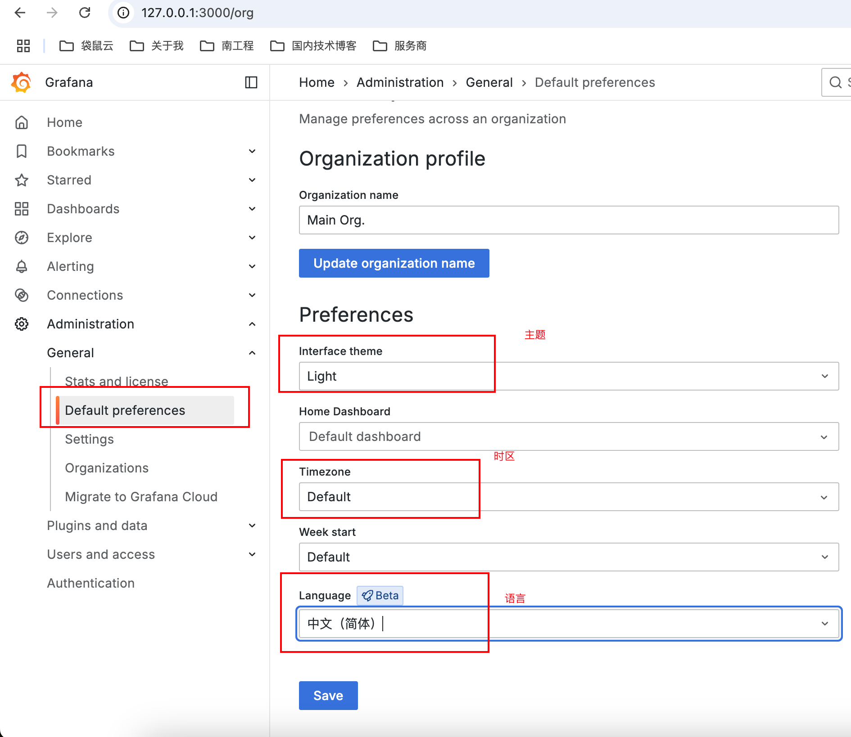Click the site info icon in address bar
The width and height of the screenshot is (851, 737).
pos(123,13)
